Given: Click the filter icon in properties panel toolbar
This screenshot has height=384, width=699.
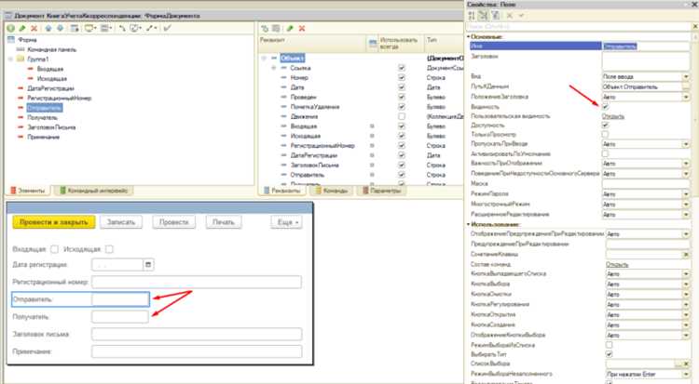Looking at the screenshot, I should (495, 16).
